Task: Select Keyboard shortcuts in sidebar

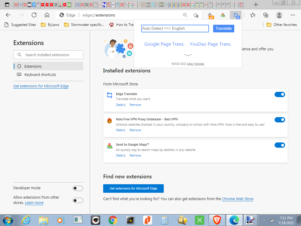Action: coord(40,75)
